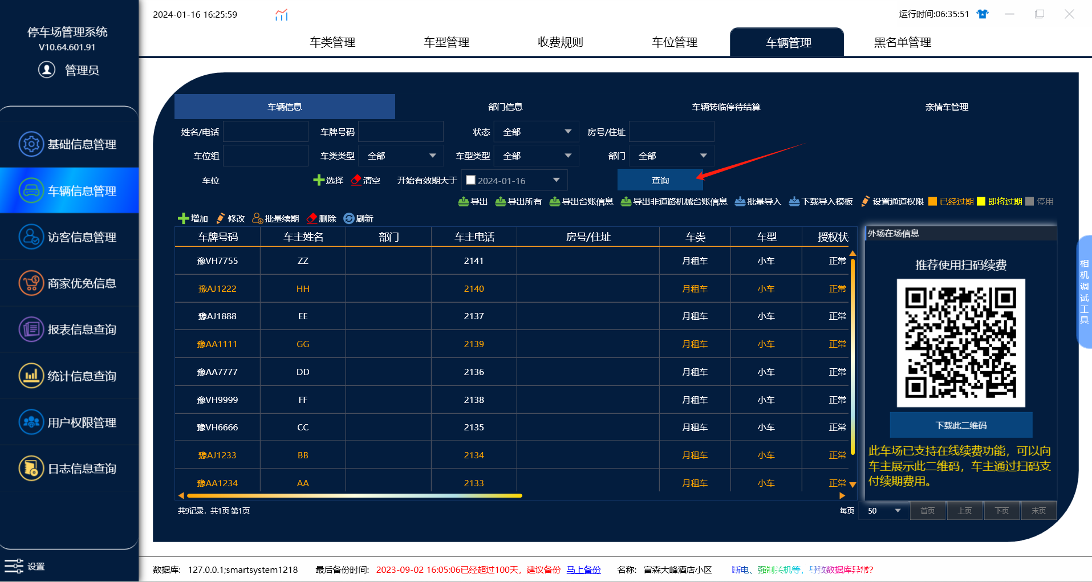Image resolution: width=1092 pixels, height=582 pixels.
Task: Toggle 开始有效期大于 date checkbox
Action: click(x=471, y=180)
